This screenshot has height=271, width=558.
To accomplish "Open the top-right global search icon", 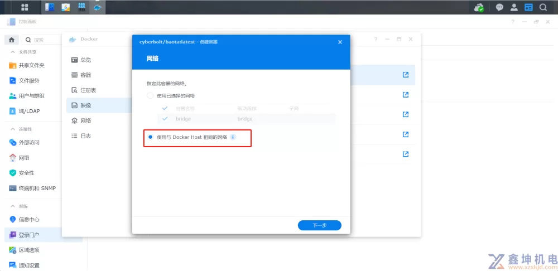I will coord(543,7).
